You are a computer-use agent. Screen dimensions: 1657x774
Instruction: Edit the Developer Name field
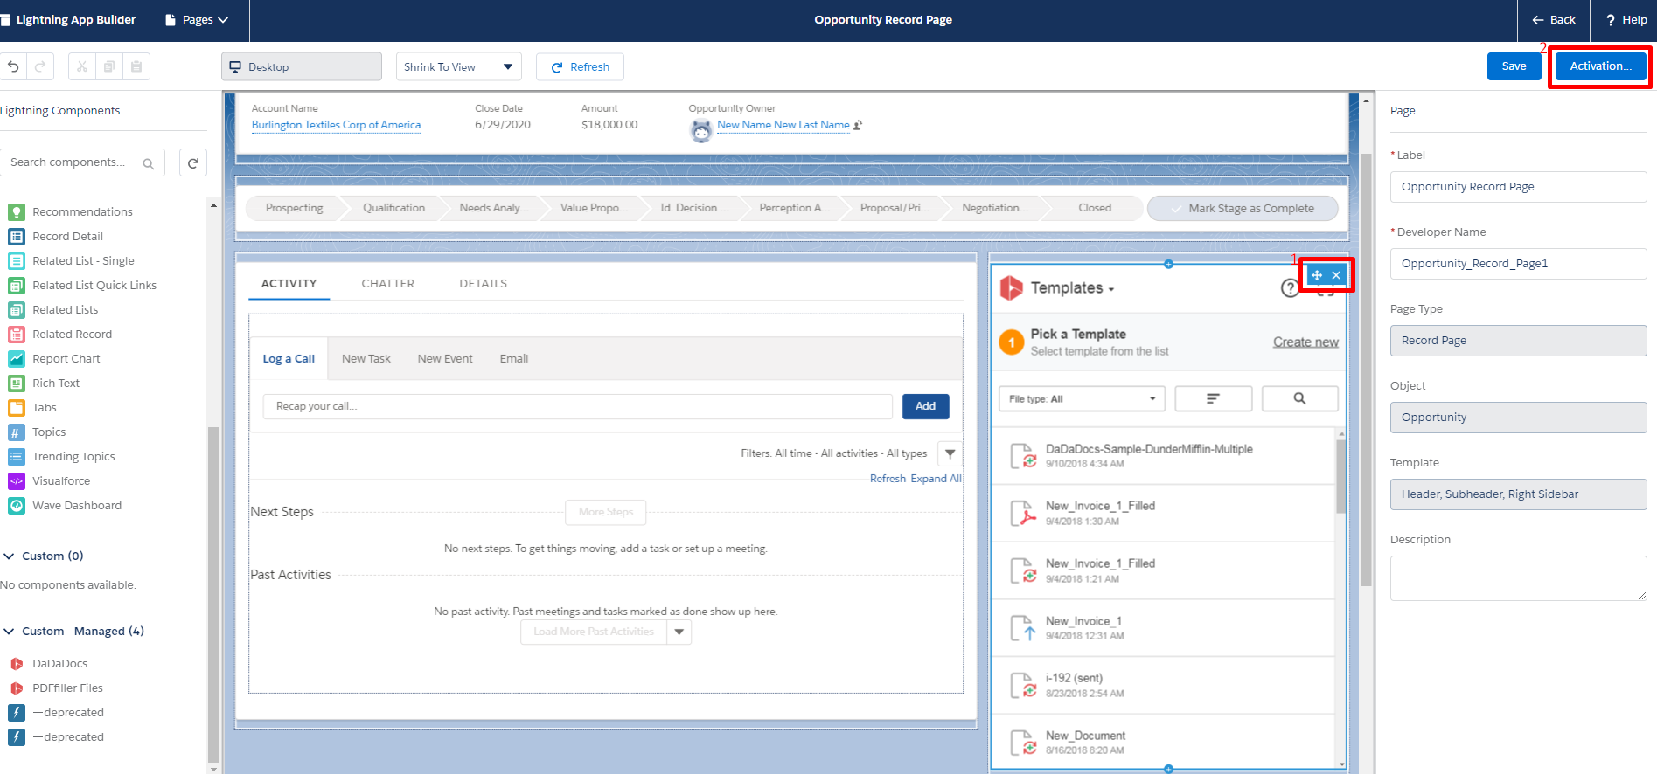[1518, 264]
